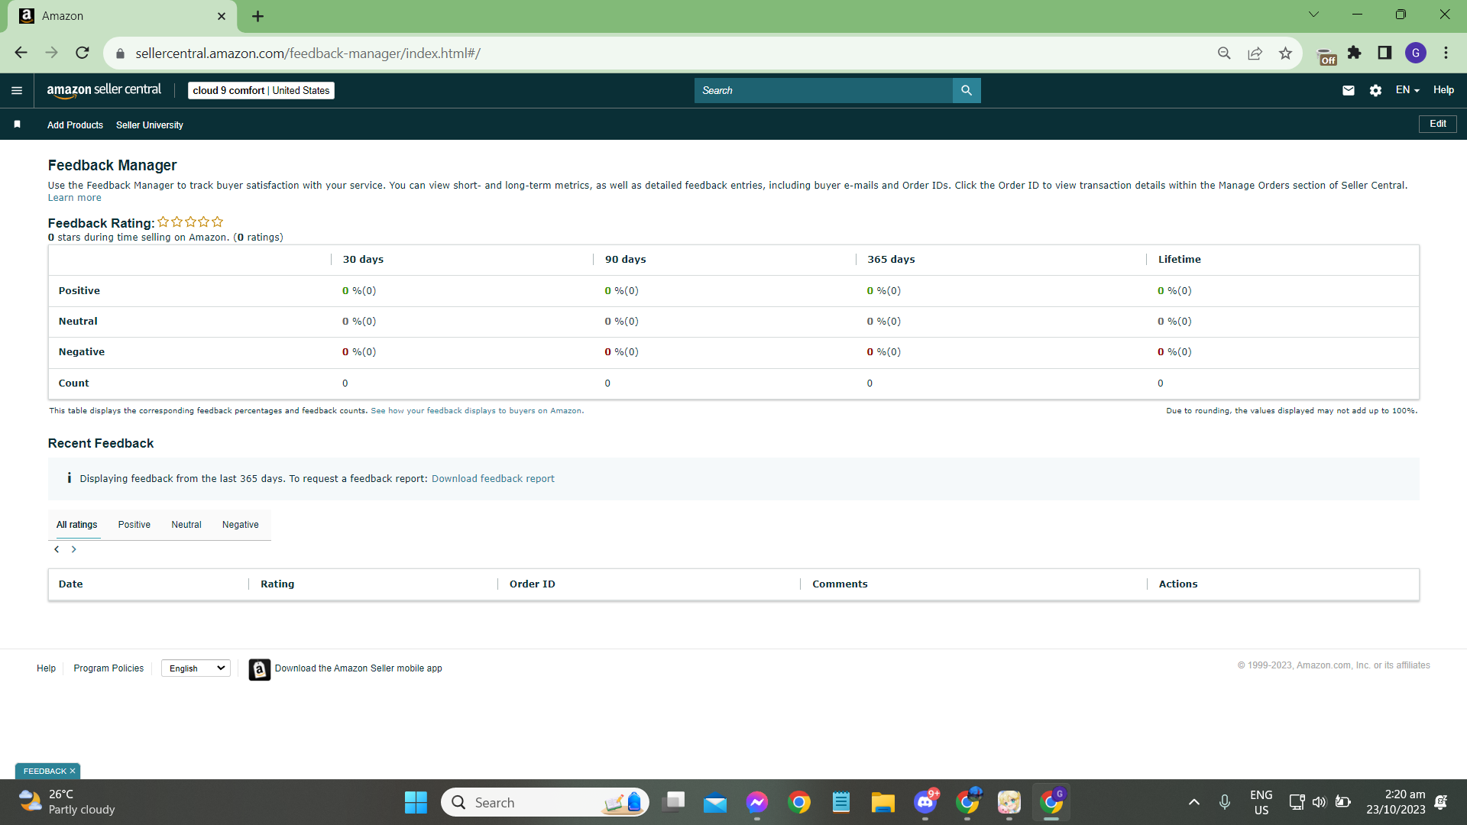Switch to the Neutral tab

[x=186, y=525]
